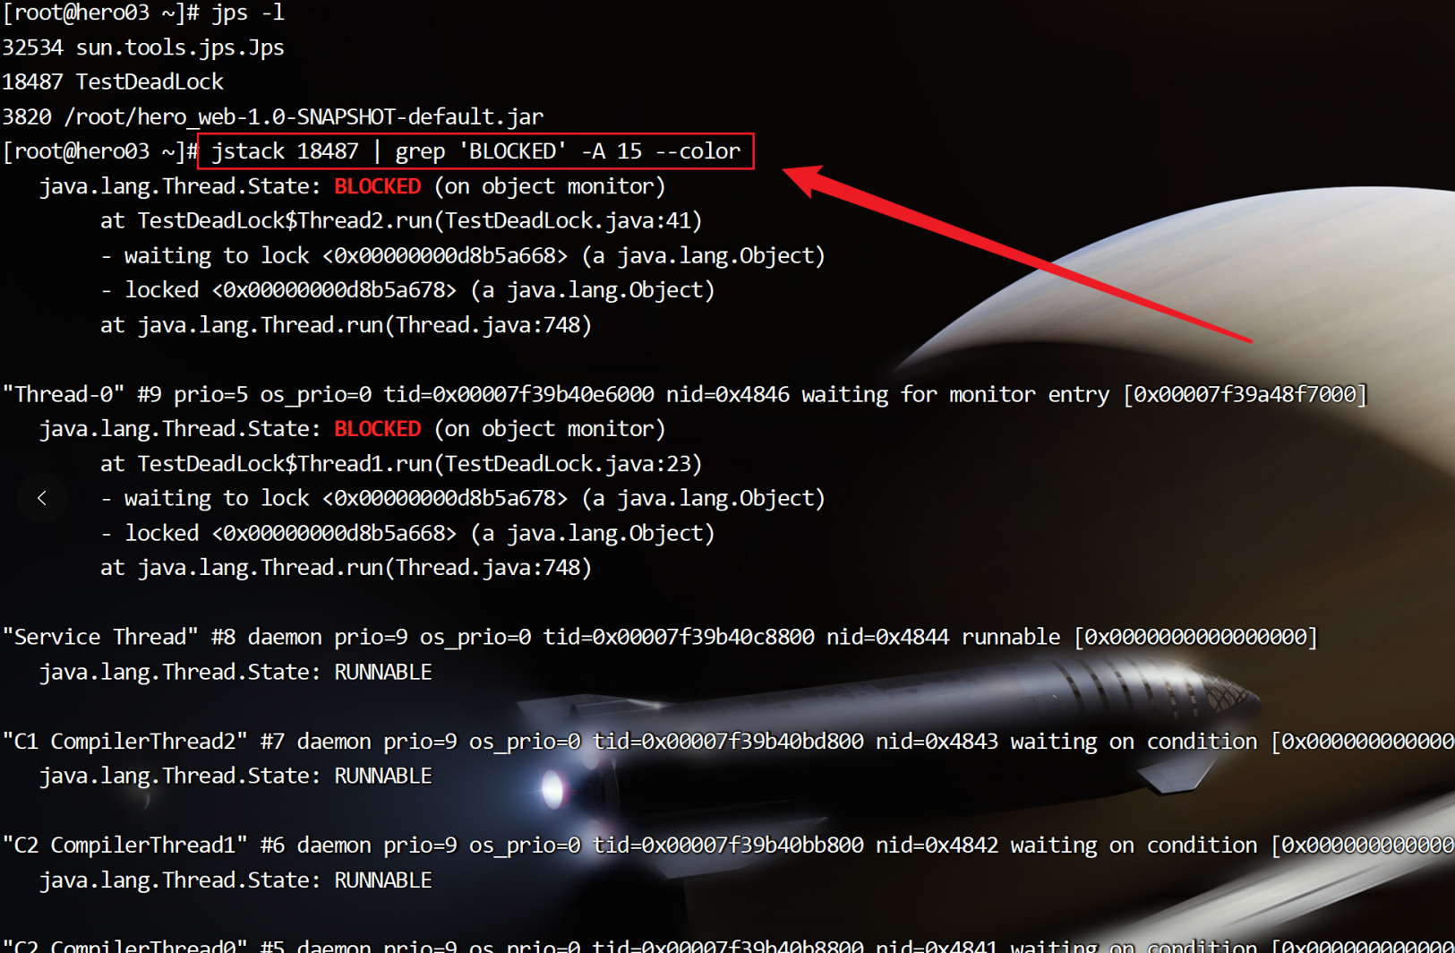This screenshot has width=1455, height=953.
Task: Click the first red BLOCKED state text
Action: (377, 186)
